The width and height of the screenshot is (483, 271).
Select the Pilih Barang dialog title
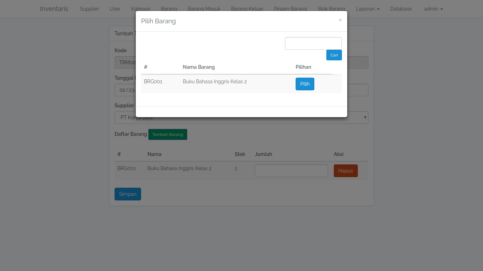tap(158, 21)
